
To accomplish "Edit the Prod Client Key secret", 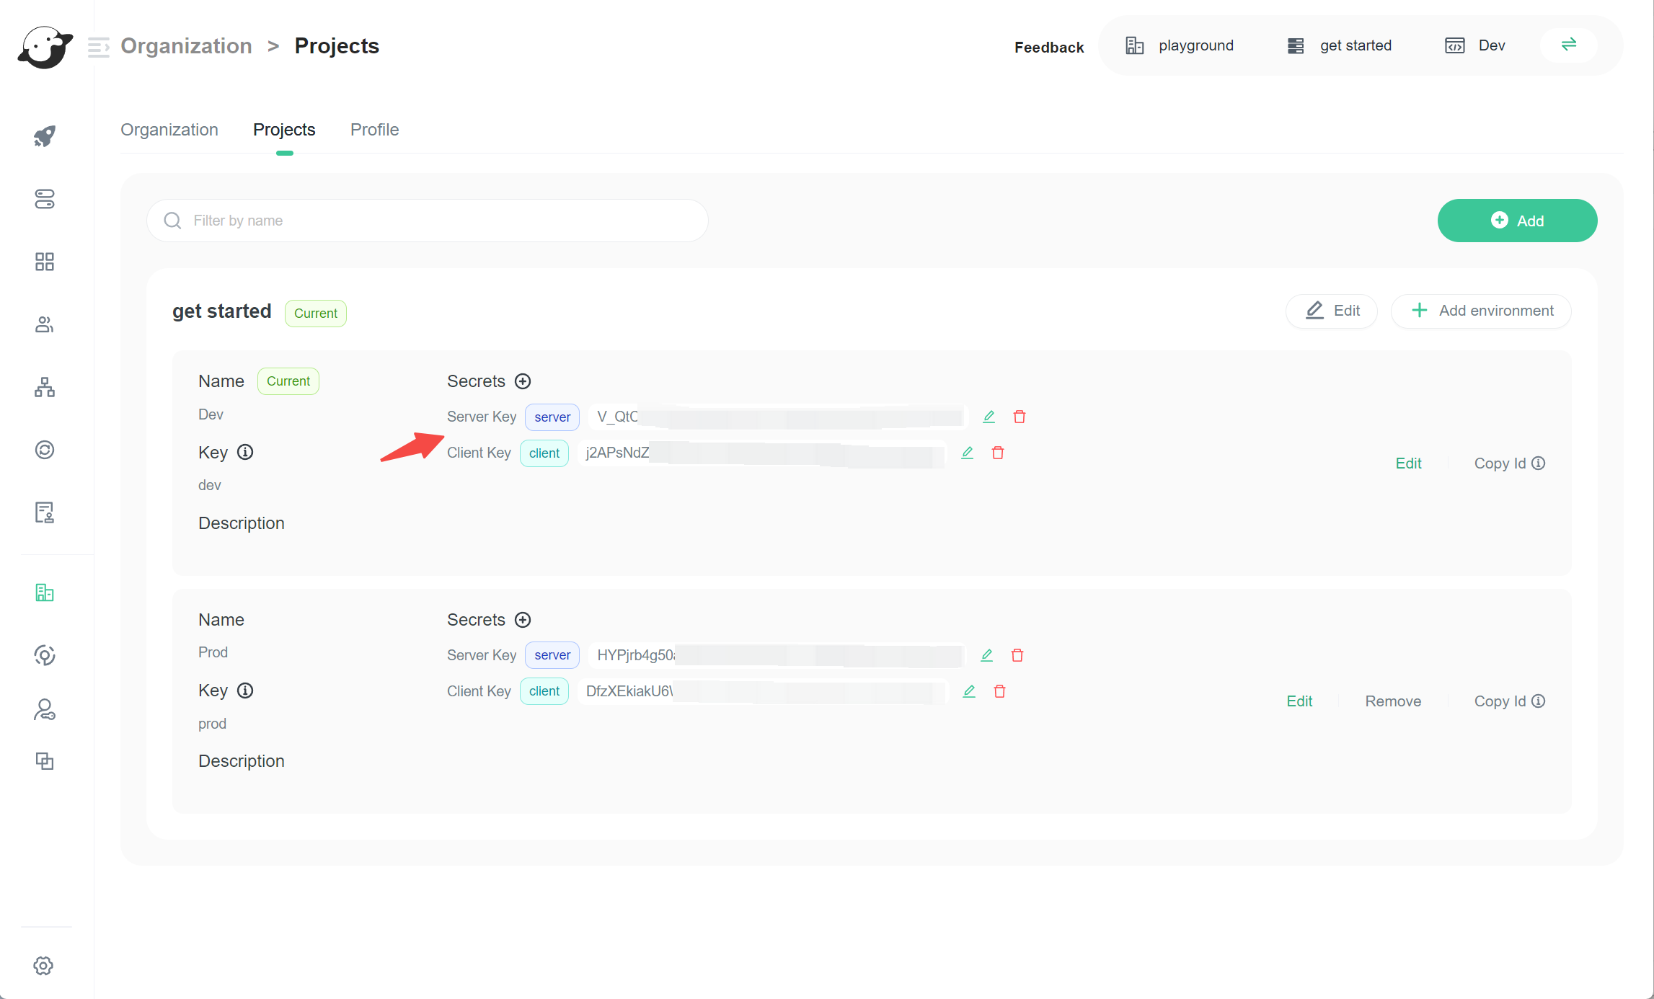I will point(969,691).
